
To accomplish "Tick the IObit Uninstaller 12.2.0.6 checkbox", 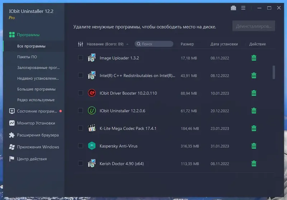I will point(80,111).
